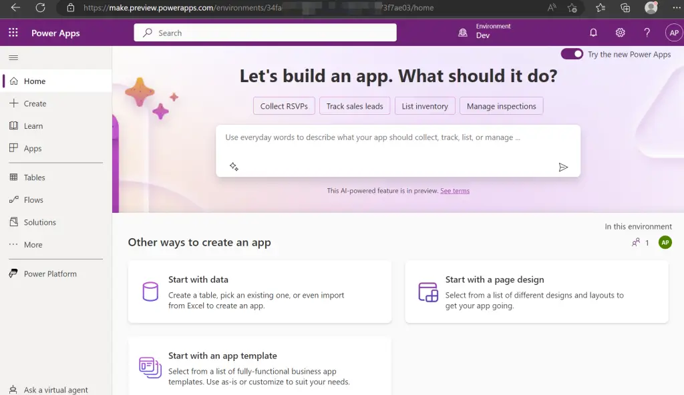Open Solutions in sidebar
This screenshot has height=395, width=684.
click(x=56, y=222)
